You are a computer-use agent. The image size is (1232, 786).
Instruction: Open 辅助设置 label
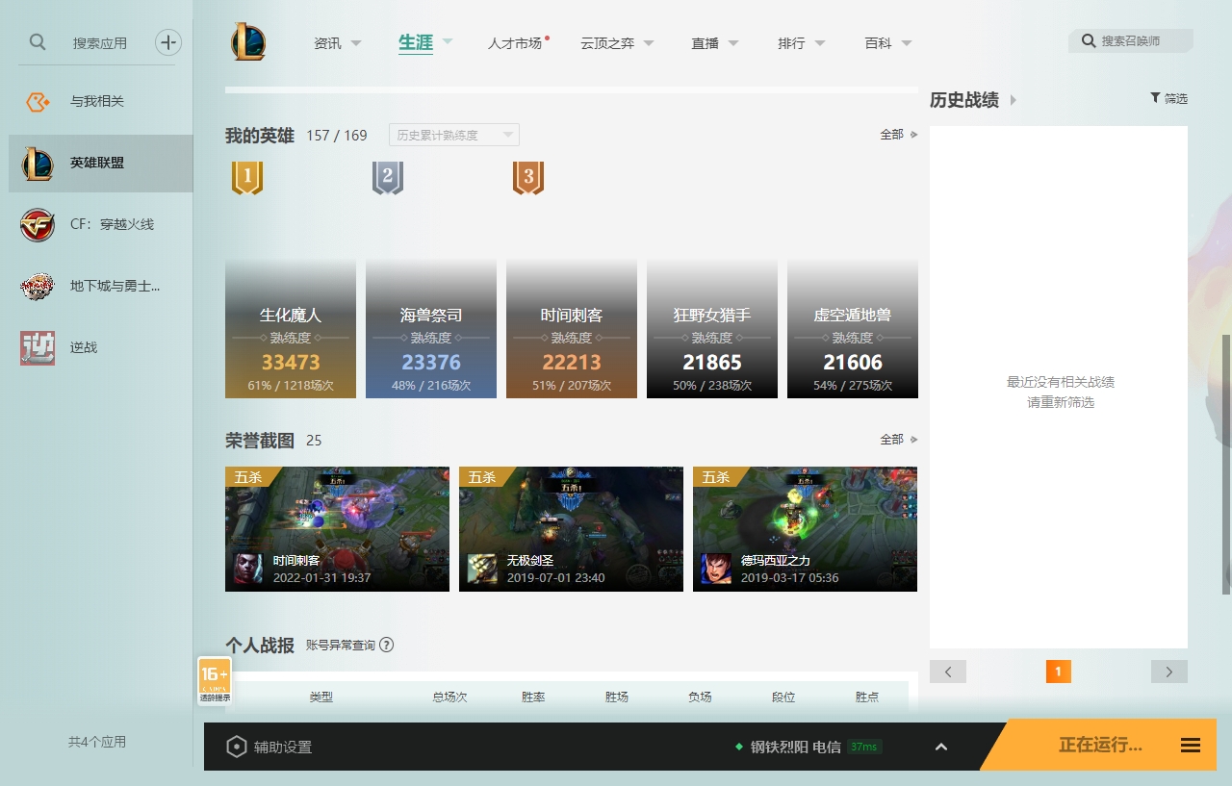click(x=283, y=747)
